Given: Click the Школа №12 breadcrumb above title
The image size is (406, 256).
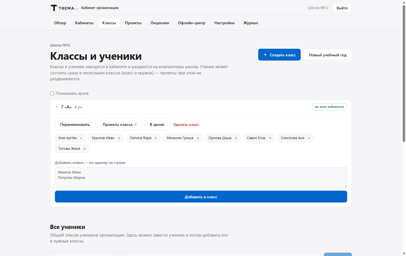Looking at the screenshot, I should click(60, 45).
